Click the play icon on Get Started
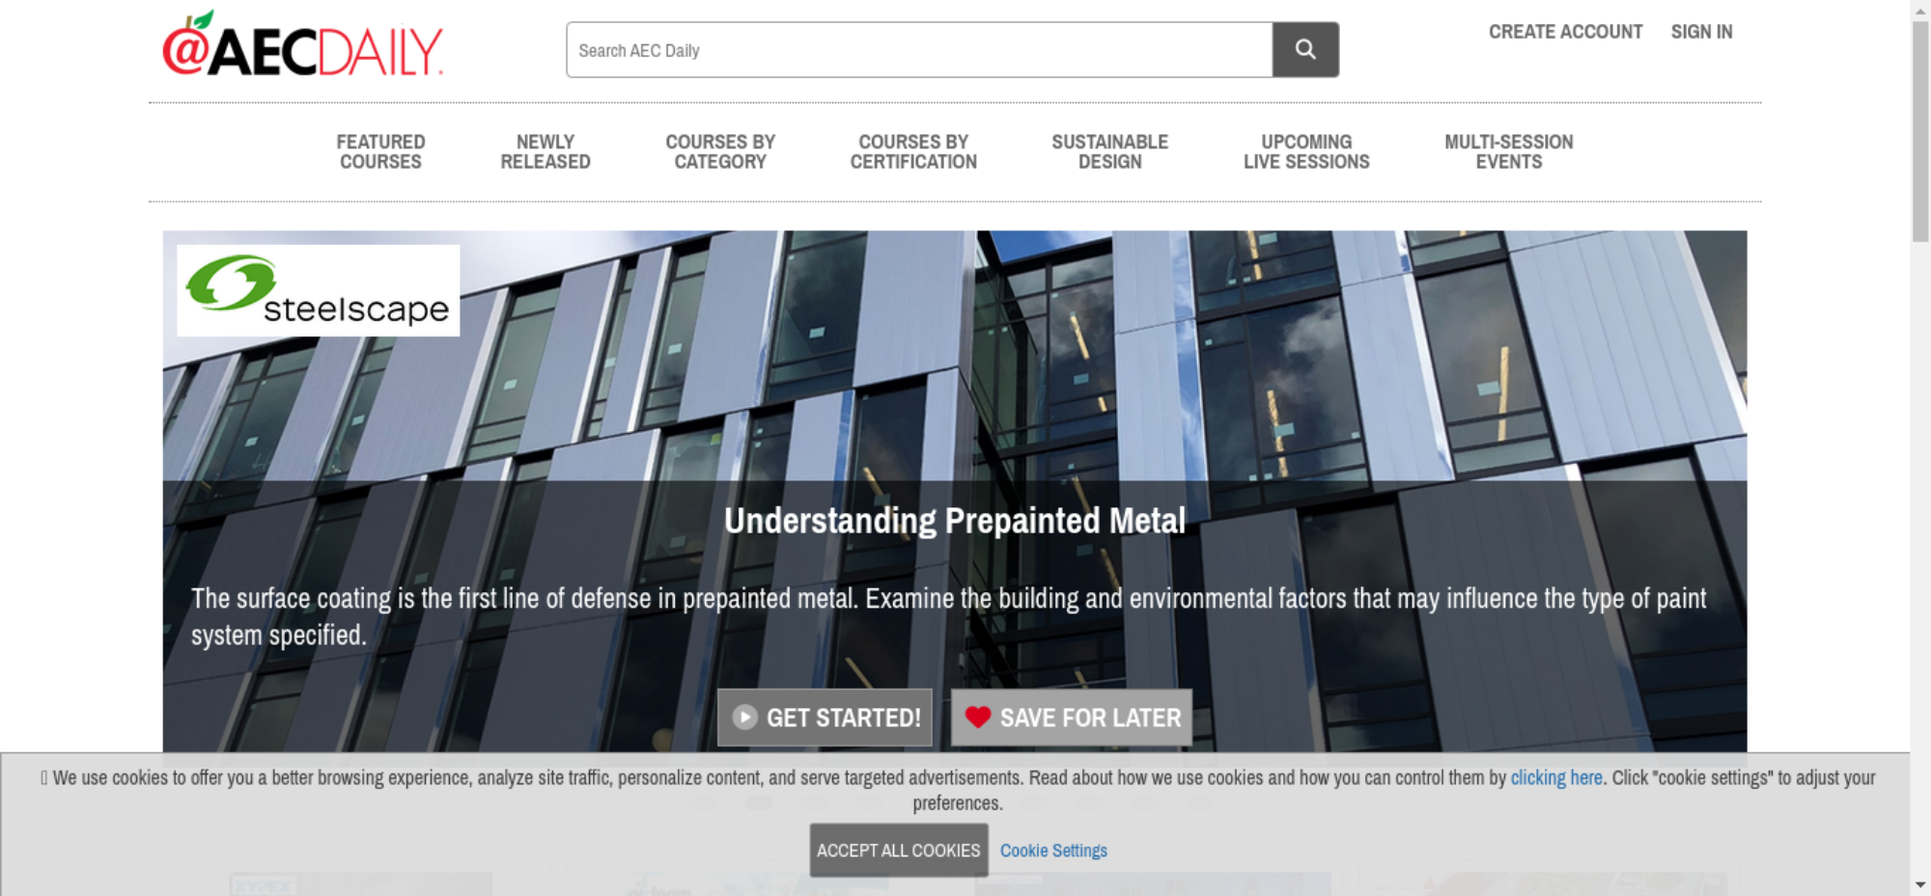Image resolution: width=1931 pixels, height=896 pixels. tap(744, 718)
